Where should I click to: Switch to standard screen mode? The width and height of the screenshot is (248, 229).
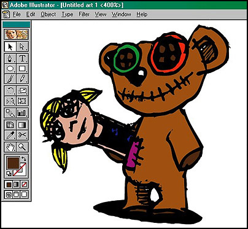click(9, 194)
